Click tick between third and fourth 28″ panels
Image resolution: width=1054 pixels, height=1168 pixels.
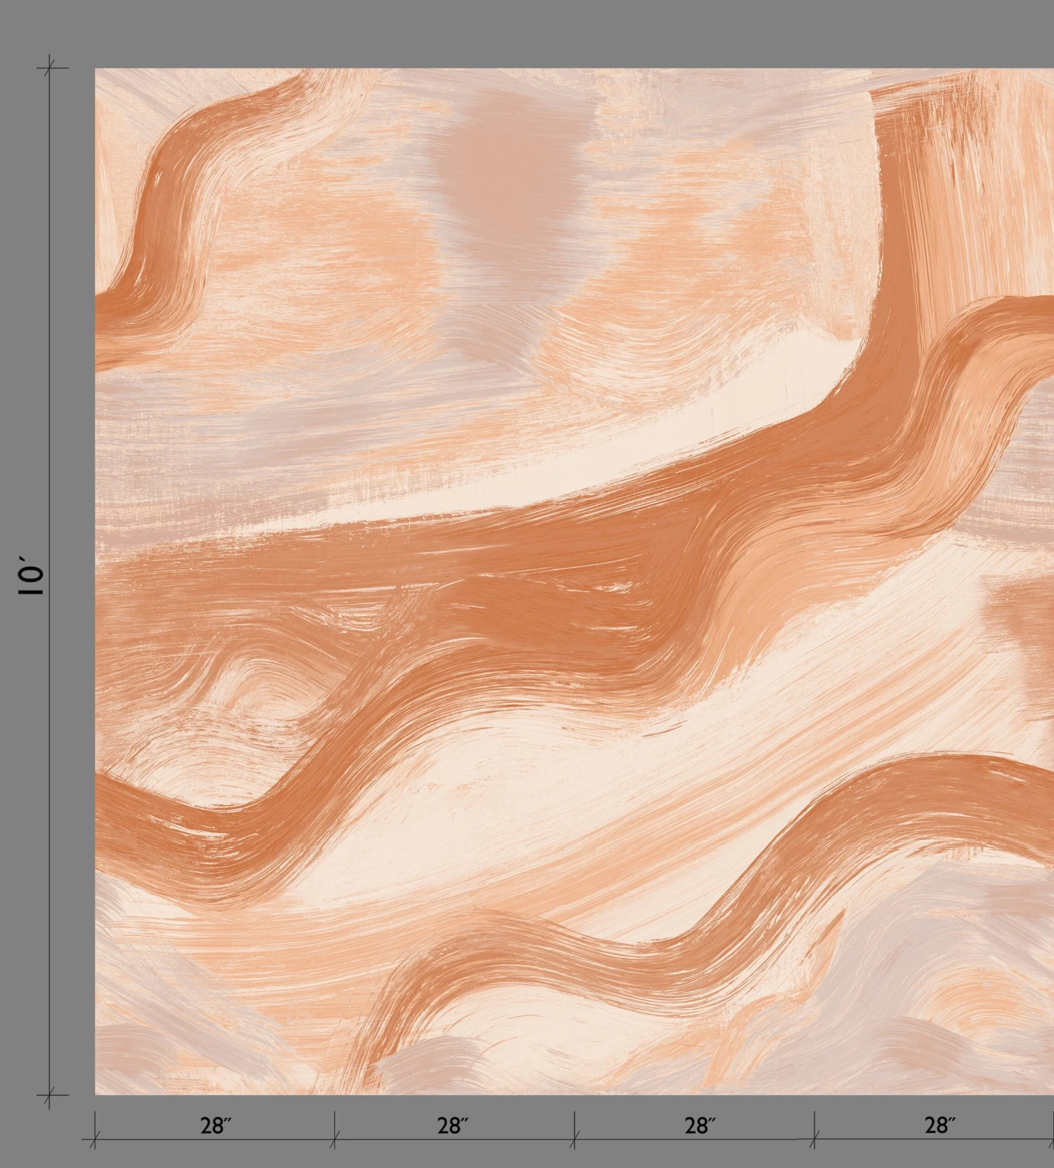pos(814,1139)
